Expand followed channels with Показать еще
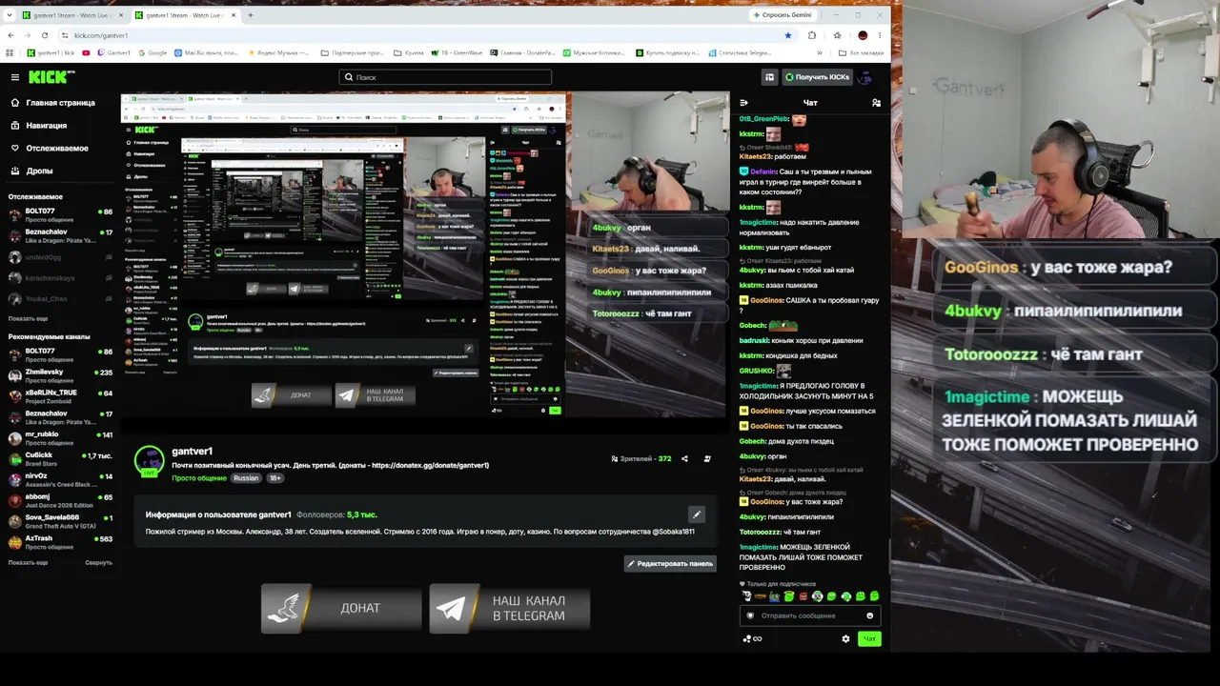Image resolution: width=1220 pixels, height=686 pixels. pos(28,318)
